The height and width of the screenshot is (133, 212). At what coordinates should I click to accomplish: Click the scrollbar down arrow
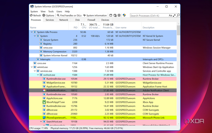(x=179, y=124)
